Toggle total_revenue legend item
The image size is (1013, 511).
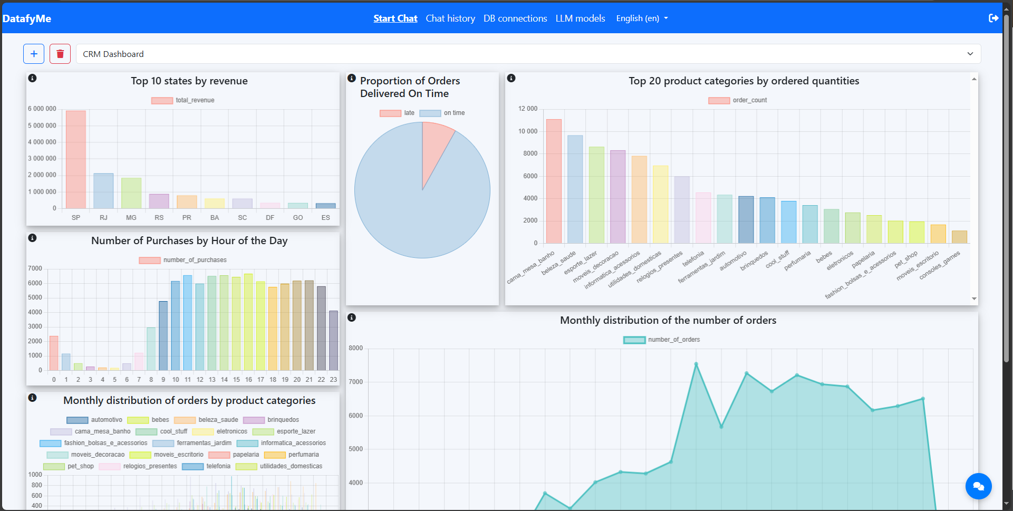[183, 100]
